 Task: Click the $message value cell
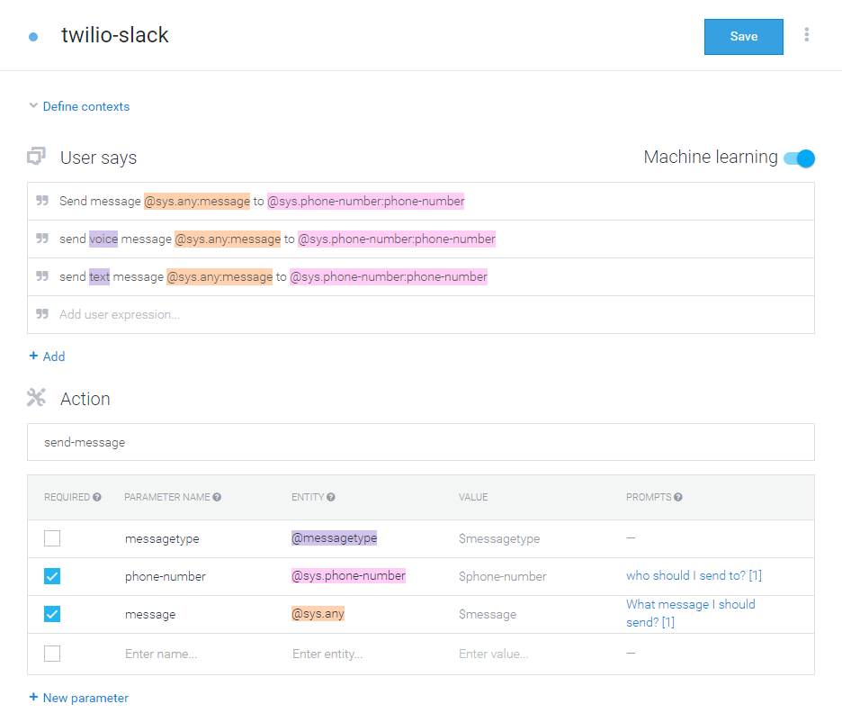point(488,614)
